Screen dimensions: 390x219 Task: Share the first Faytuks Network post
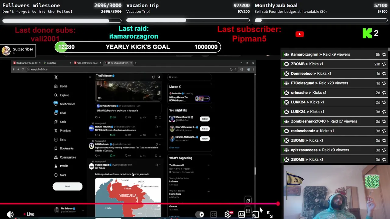click(160, 117)
